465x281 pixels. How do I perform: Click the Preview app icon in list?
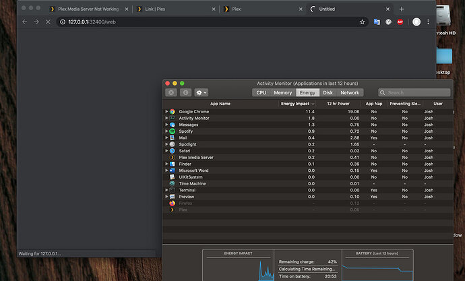pos(173,197)
